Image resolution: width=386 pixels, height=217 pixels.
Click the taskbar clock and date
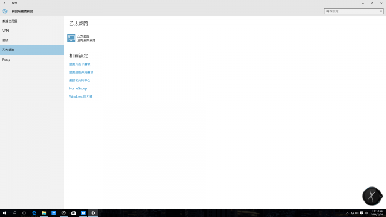(x=377, y=213)
